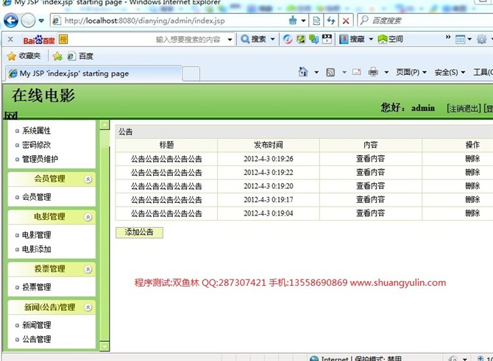Click the bookmark Favorites button on Baidu toolbar
Viewport: 493px width, 361px height.
(x=352, y=39)
